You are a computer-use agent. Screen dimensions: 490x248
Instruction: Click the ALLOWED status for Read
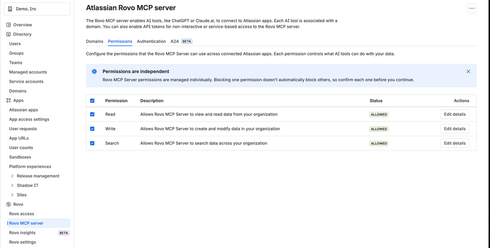tap(379, 115)
